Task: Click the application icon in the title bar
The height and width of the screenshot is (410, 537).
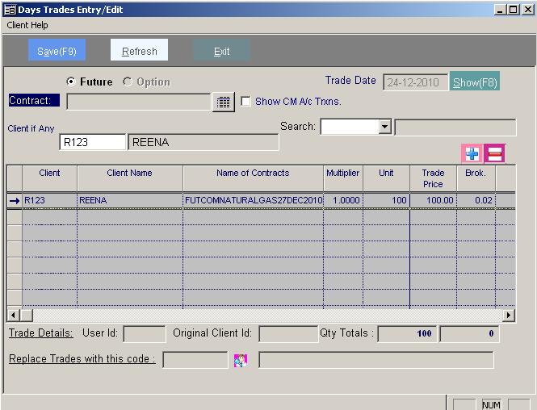Action: tap(9, 10)
